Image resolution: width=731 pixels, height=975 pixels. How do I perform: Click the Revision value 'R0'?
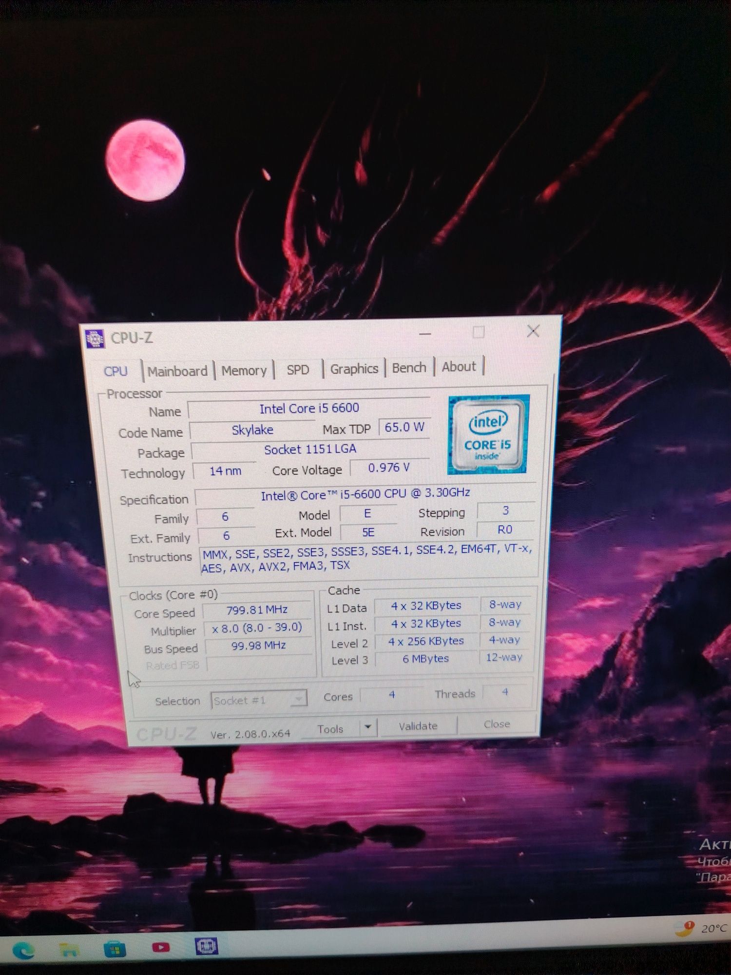[x=505, y=529]
